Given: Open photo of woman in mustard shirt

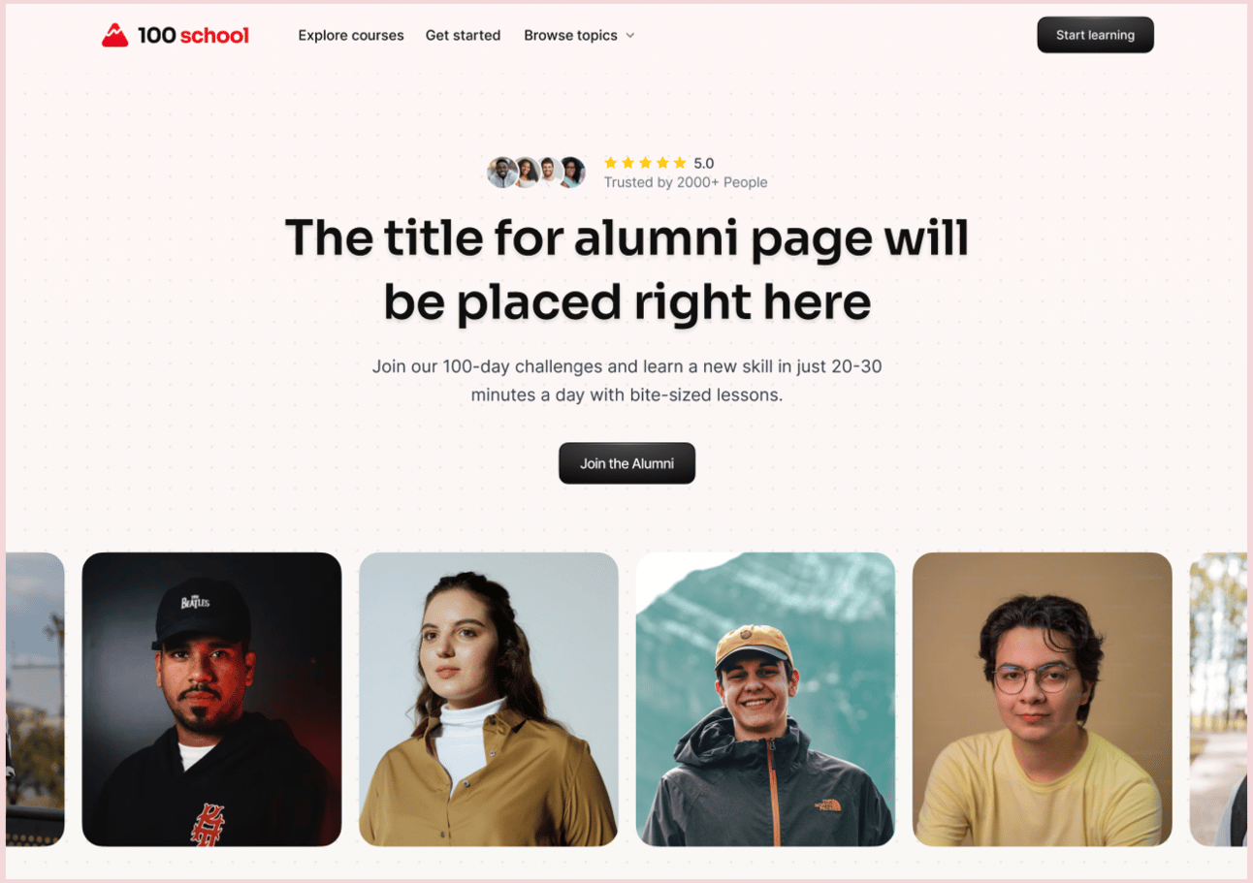Looking at the screenshot, I should tap(489, 699).
